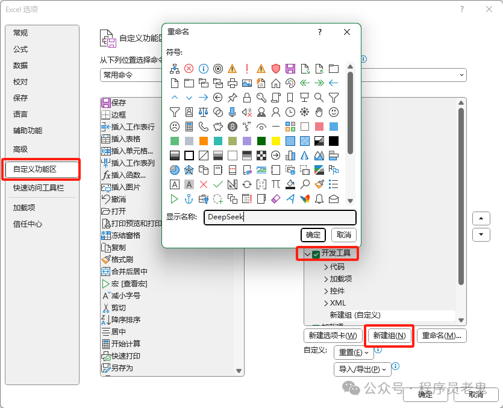Screen dimensions: 503x408
Task: Confirm the rename dialog with 确定
Action: (x=313, y=235)
